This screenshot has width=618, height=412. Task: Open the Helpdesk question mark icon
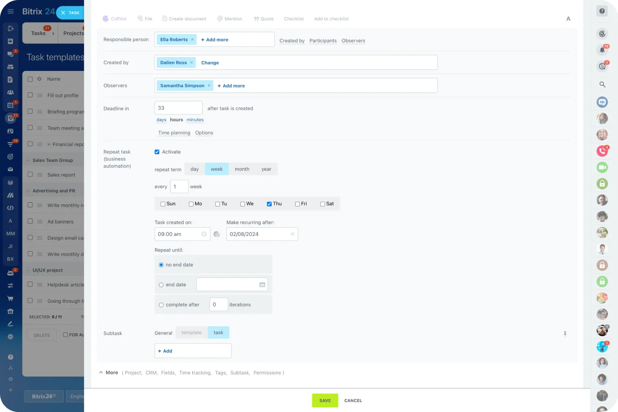602,11
